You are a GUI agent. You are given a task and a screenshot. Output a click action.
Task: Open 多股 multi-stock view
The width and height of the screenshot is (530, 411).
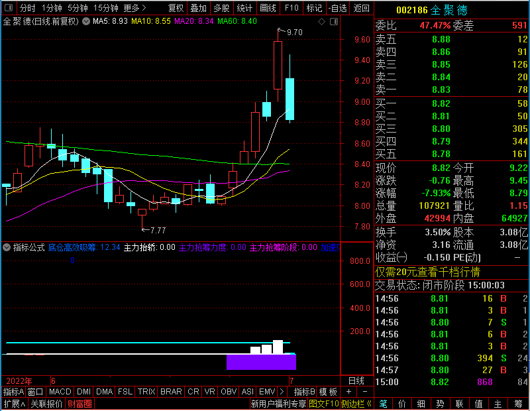coord(221,8)
